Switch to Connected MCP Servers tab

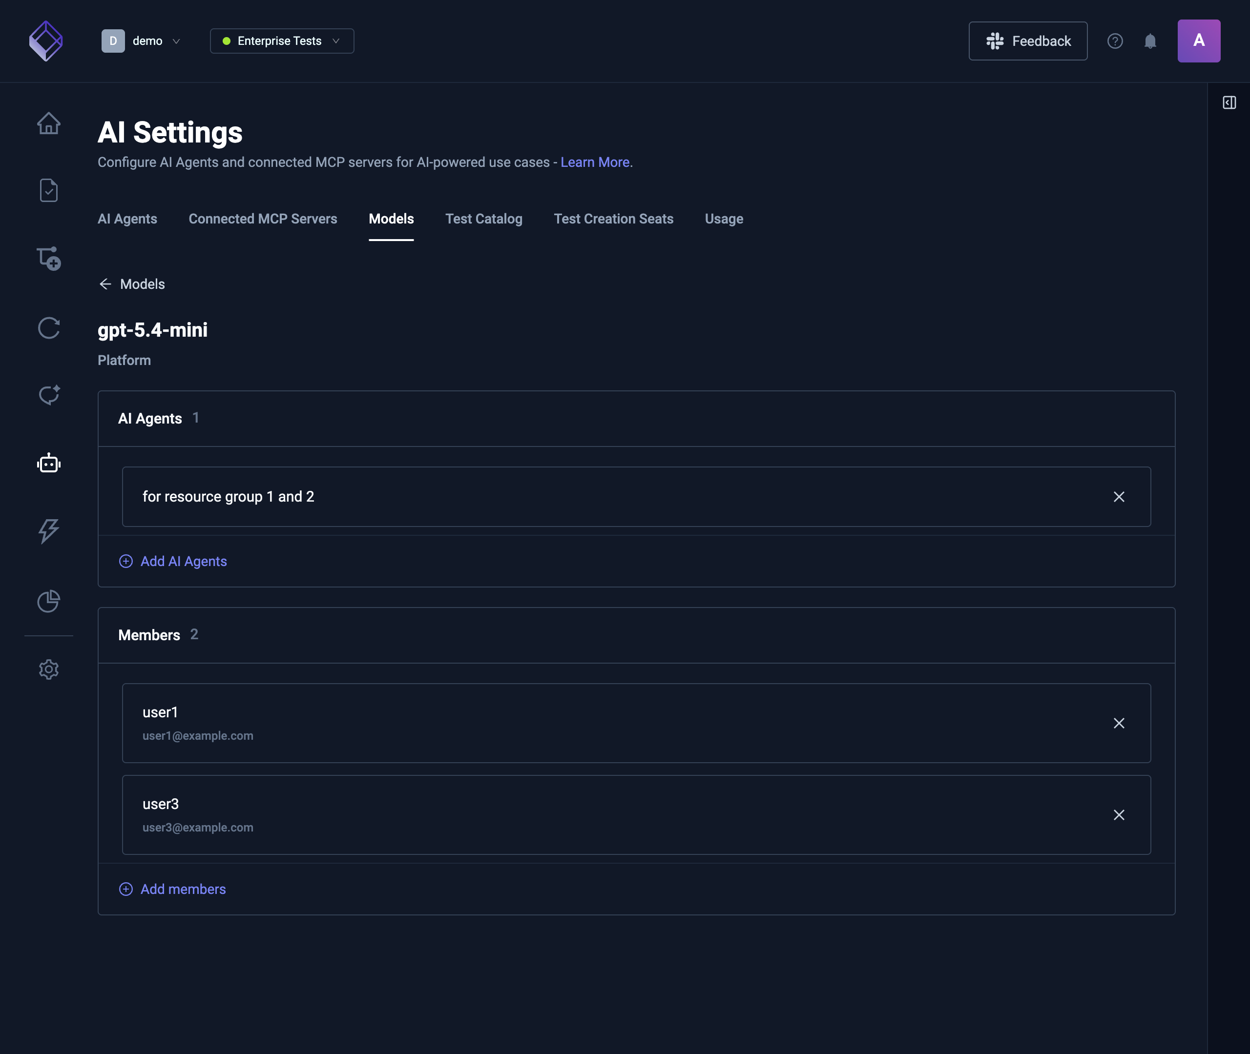click(x=262, y=219)
